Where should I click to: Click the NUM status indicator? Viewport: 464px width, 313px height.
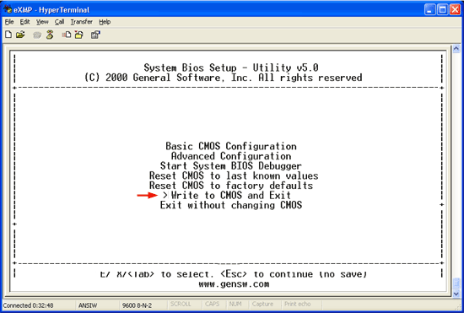click(235, 304)
